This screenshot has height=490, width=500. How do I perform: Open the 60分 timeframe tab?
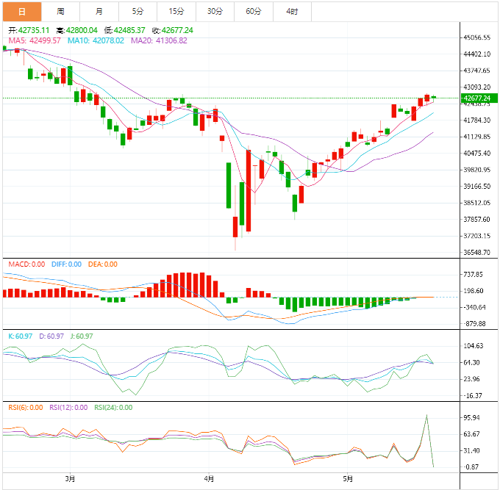pyautogui.click(x=254, y=11)
